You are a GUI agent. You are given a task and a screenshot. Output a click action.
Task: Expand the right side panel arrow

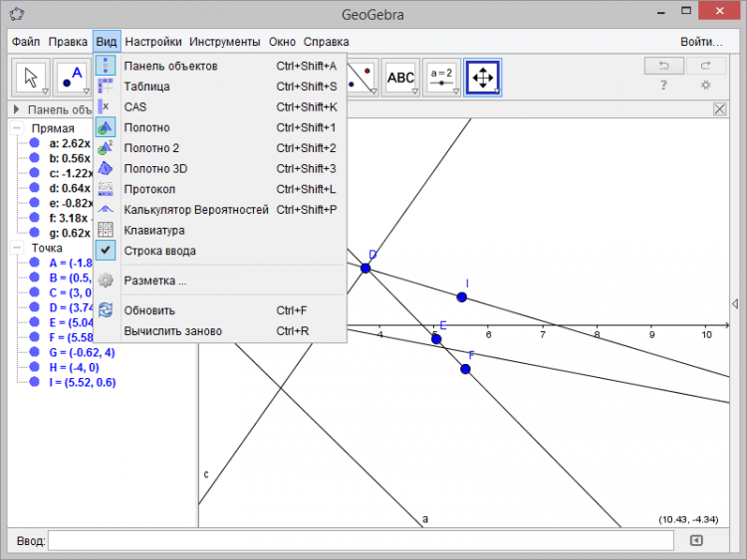coord(735,303)
